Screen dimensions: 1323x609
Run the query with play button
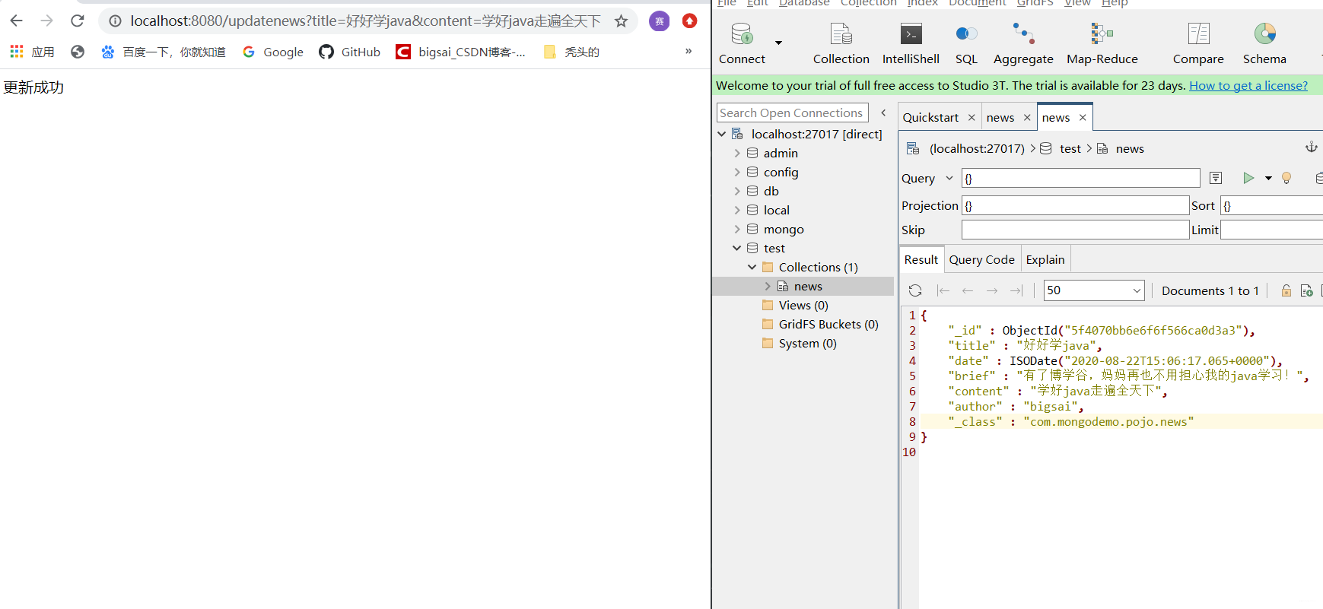[1248, 178]
